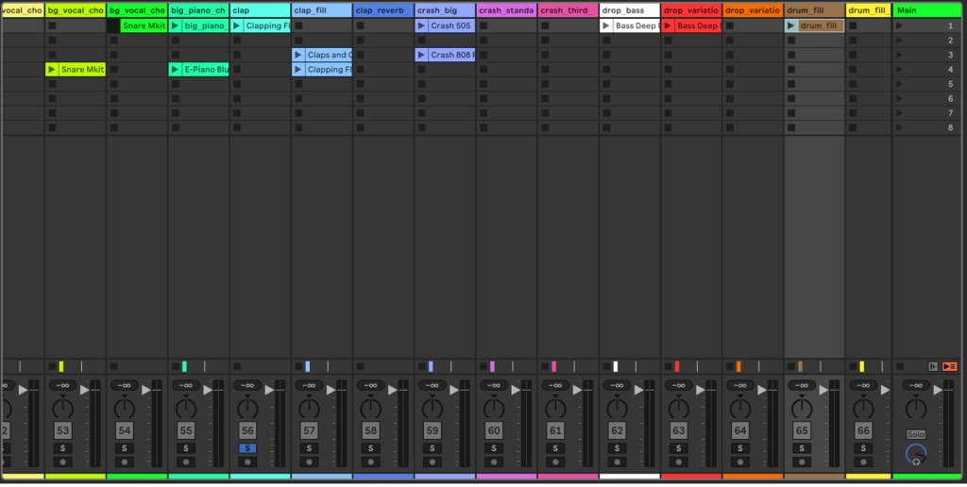Viewport: 967px width, 487px height.
Task: Click the Snare Mkit clip on track 54
Action: pos(144,25)
